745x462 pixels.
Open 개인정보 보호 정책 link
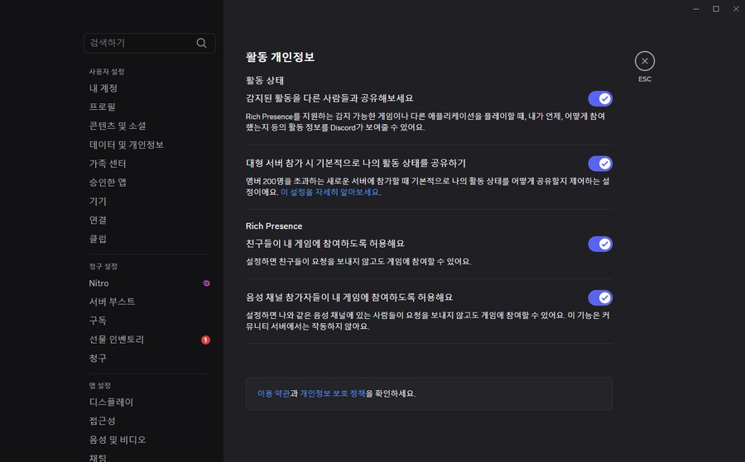(x=333, y=393)
